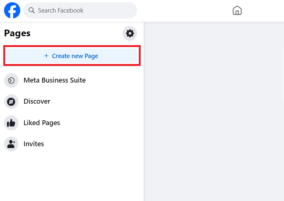Select Meta Business Suite menu item
The image size is (284, 201).
point(71,80)
